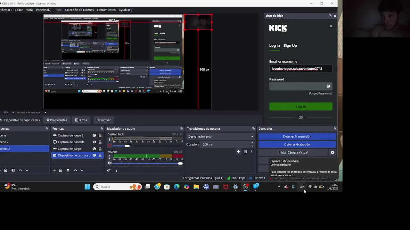Open the Herramientas menu

(106, 10)
